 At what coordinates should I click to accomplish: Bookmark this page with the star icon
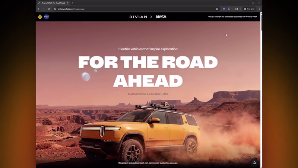217,9
